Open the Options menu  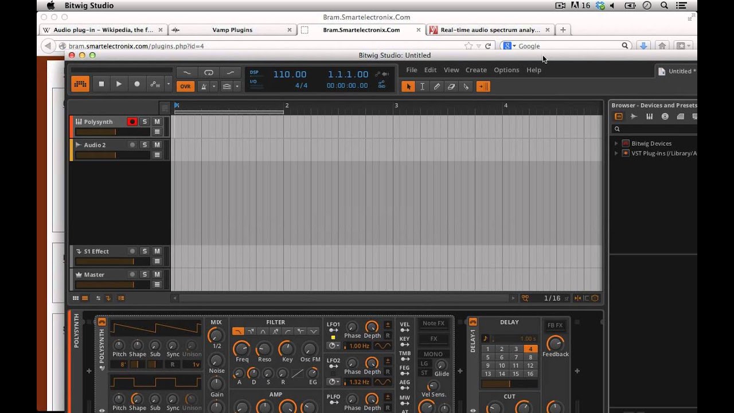click(506, 70)
